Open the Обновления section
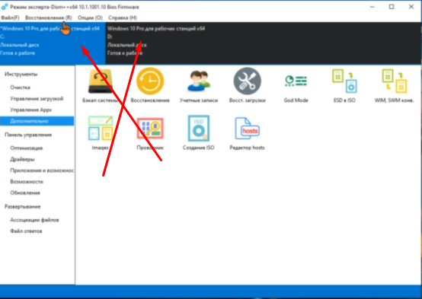This screenshot has height=299, width=422. click(25, 192)
